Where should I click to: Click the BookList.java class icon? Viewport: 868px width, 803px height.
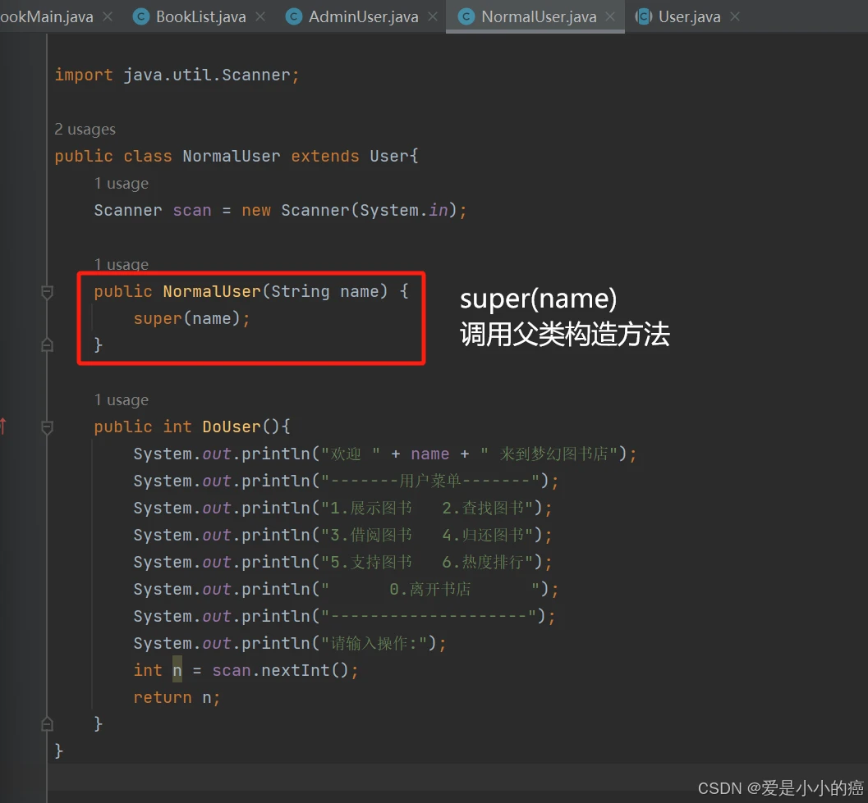tap(141, 16)
